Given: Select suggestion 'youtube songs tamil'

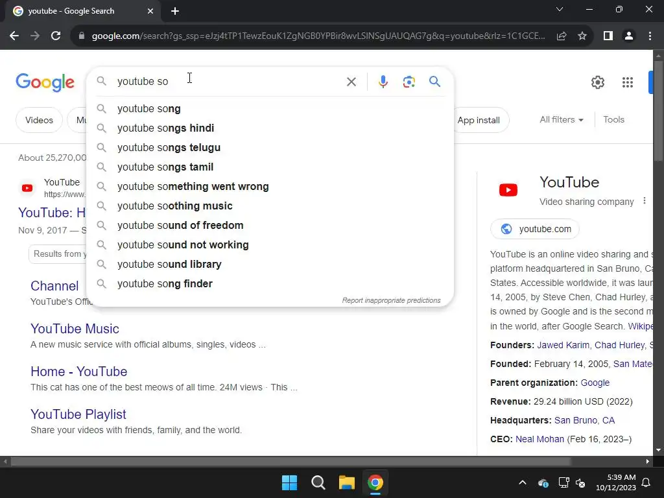Looking at the screenshot, I should coord(270,167).
